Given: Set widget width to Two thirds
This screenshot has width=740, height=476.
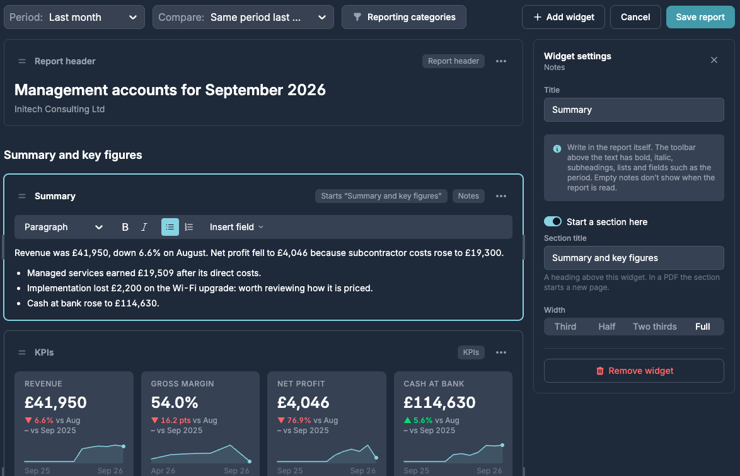Looking at the screenshot, I should click(x=654, y=327).
